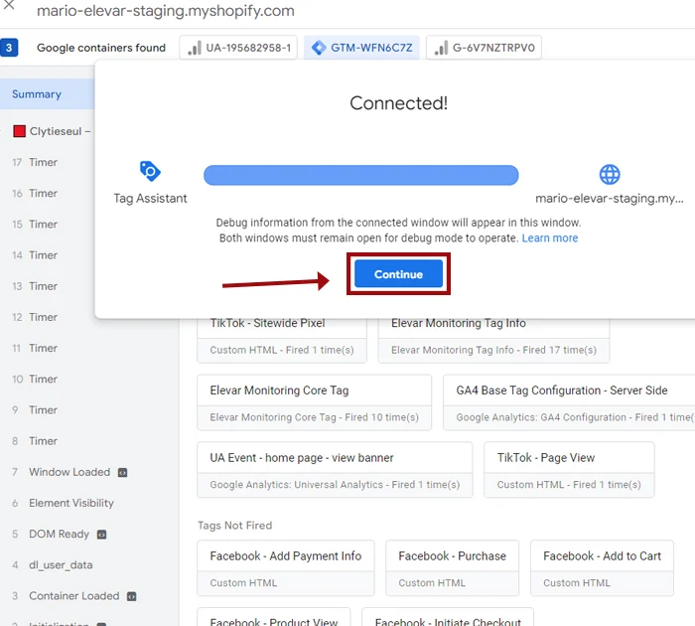Click the blue containers count badge 3
Screen dimensions: 695x626
pyautogui.click(x=9, y=48)
